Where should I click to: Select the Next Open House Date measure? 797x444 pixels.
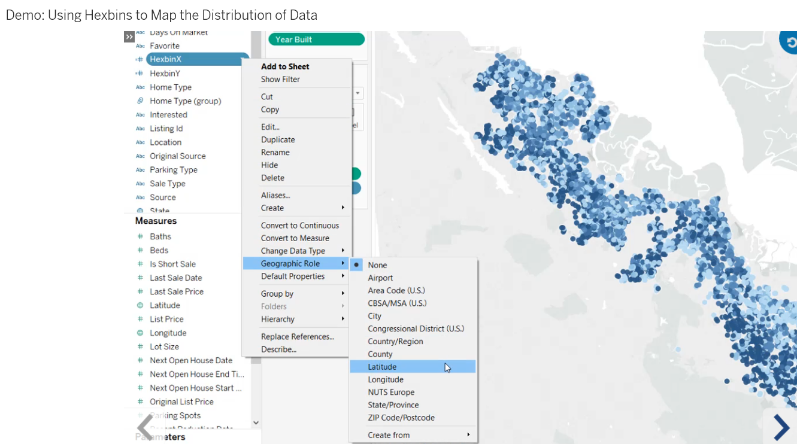191,360
